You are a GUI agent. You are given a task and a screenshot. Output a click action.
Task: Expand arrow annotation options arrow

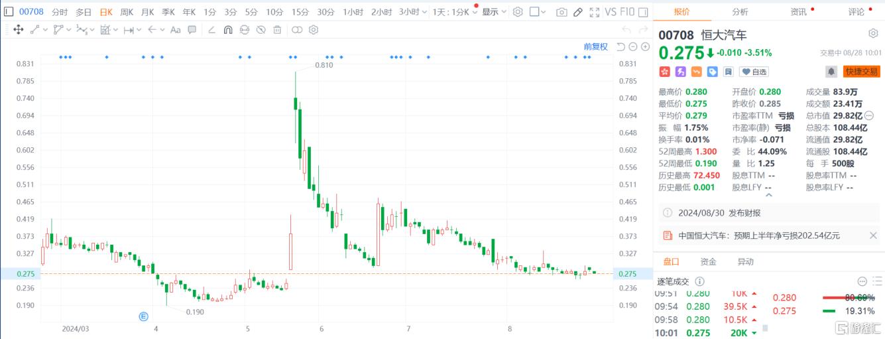(x=162, y=30)
